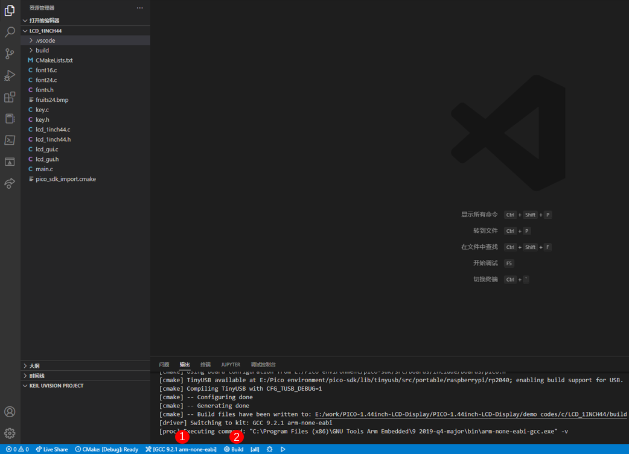The height and width of the screenshot is (454, 629).
Task: Collapse the LCD_1INCH44 project folder
Action: click(86, 31)
